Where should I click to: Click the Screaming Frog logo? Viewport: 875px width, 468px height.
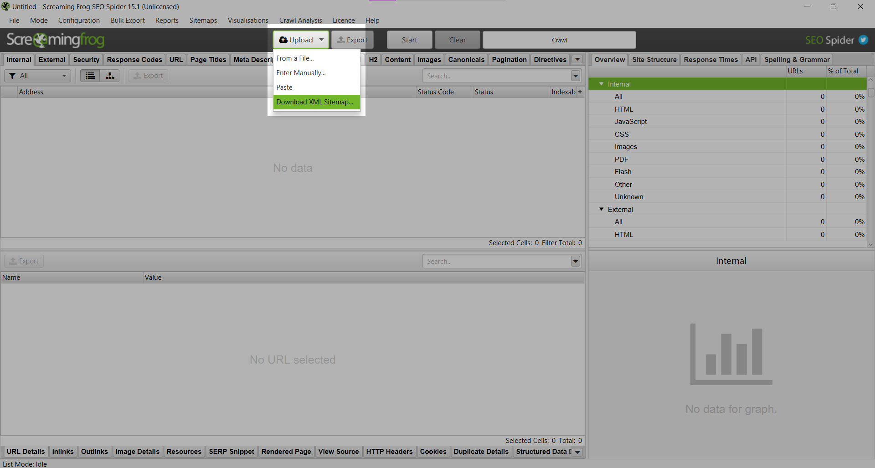tap(56, 40)
